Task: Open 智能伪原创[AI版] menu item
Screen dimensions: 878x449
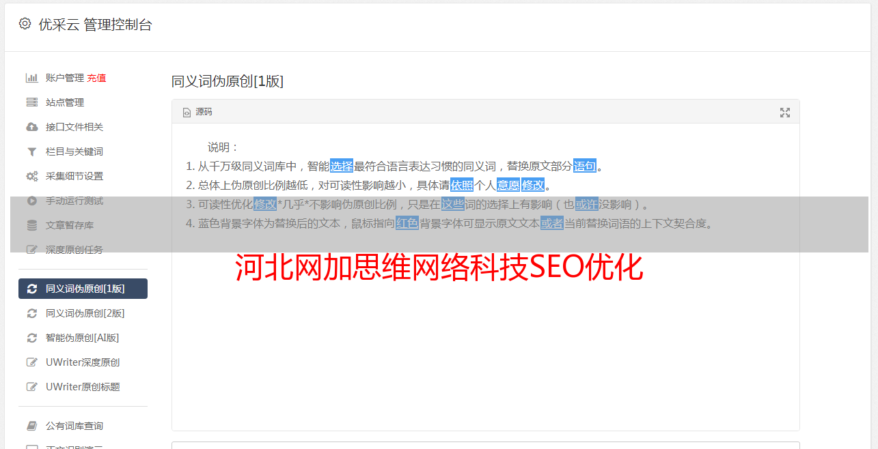Action: [x=83, y=338]
